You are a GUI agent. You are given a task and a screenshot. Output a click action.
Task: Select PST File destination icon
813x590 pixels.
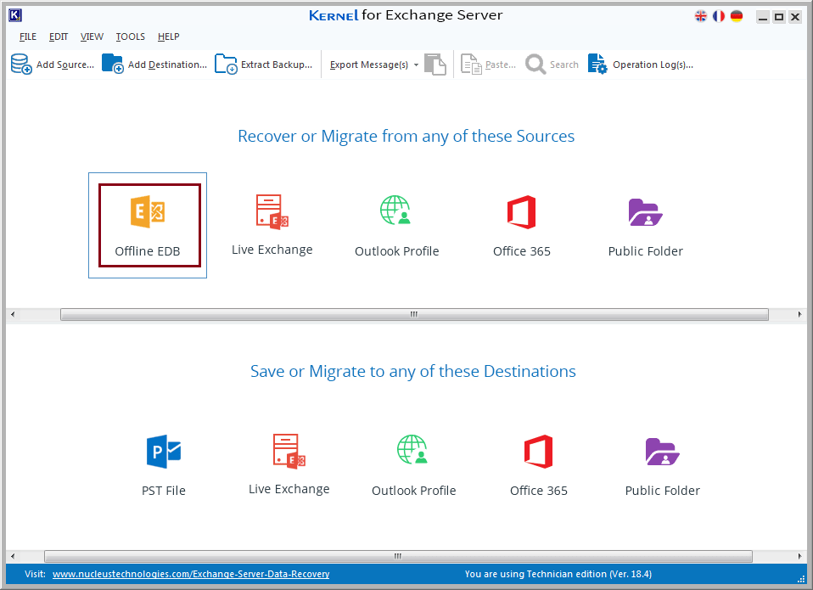pyautogui.click(x=164, y=452)
